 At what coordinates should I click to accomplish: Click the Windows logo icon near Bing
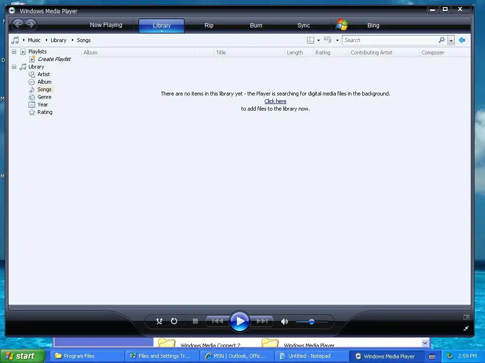(x=342, y=25)
